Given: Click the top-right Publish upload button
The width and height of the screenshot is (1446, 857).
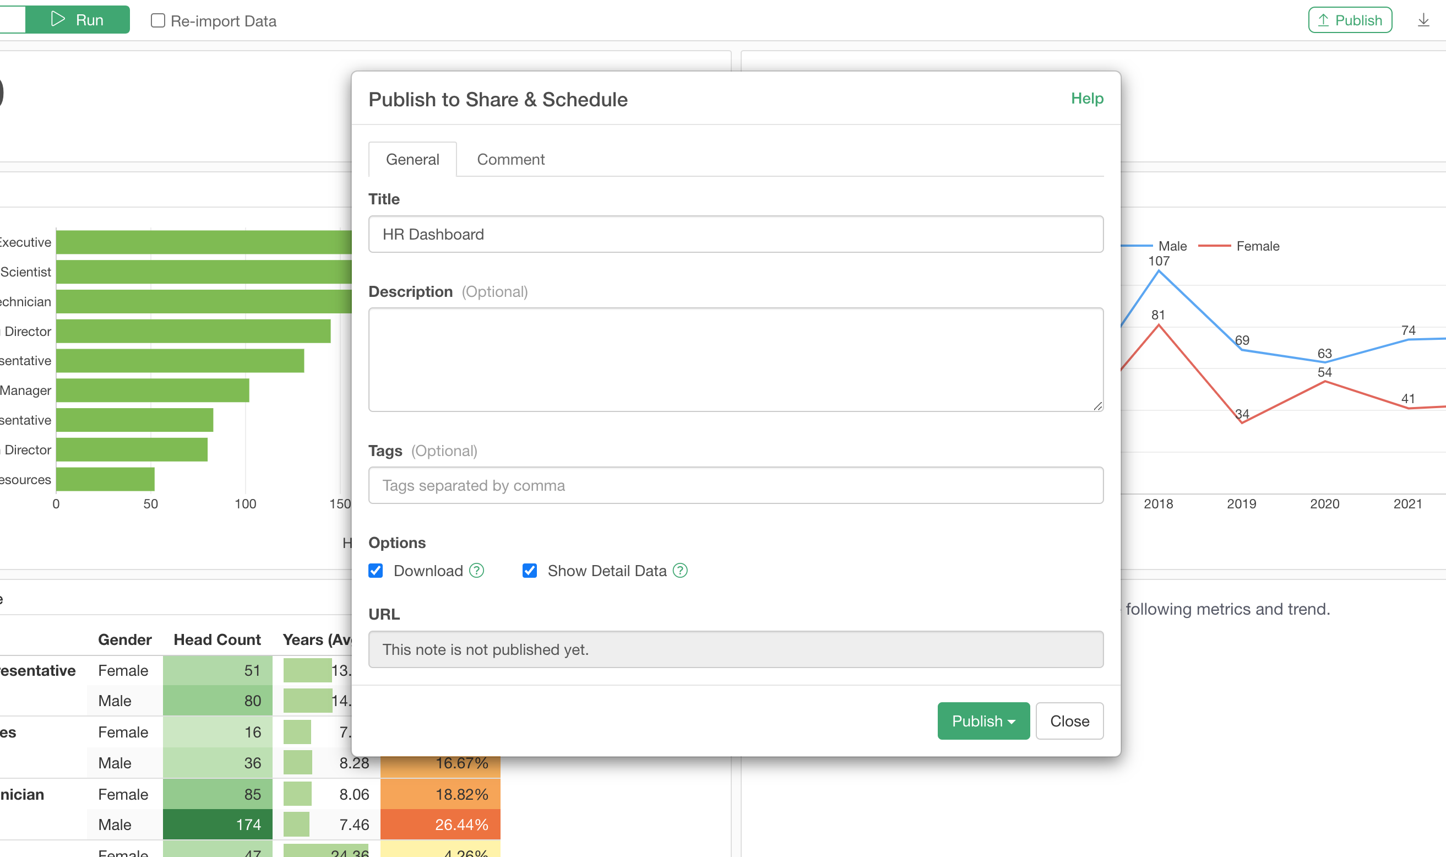Looking at the screenshot, I should [1350, 20].
